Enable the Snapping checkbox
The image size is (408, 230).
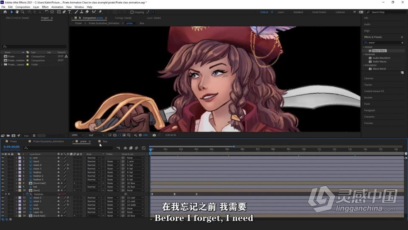tap(132, 12)
